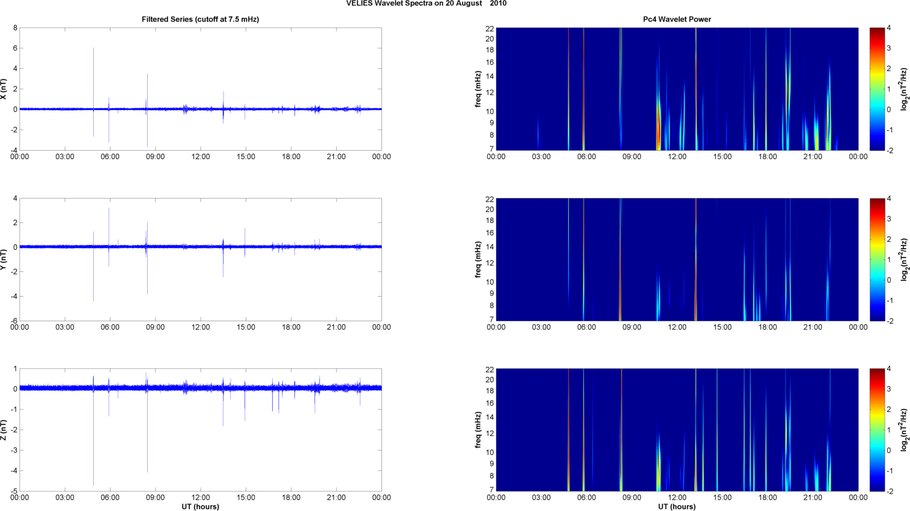Click the 'log2(nT²/Hz)' label beside middle colorbar
910x511 pixels.
903,259
